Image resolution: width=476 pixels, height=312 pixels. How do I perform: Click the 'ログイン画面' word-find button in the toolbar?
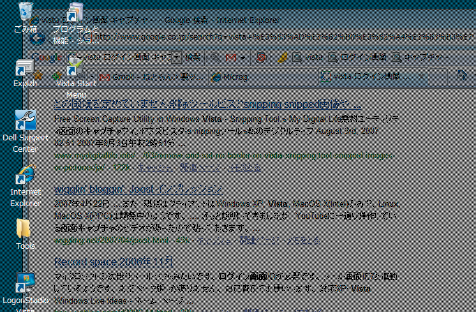(357, 57)
